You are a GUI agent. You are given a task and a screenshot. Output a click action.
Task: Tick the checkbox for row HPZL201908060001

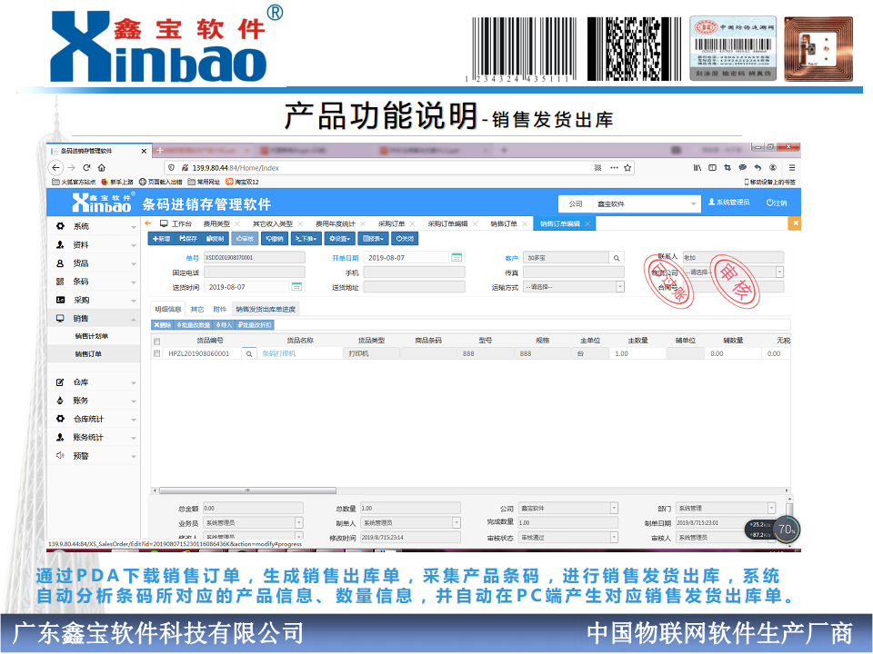pos(157,353)
